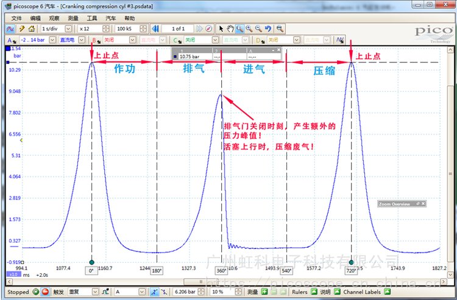Select the arrow pointer tool

tap(221, 29)
